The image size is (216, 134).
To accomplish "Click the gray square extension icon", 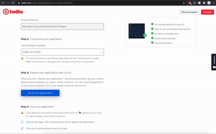I will [199, 3].
